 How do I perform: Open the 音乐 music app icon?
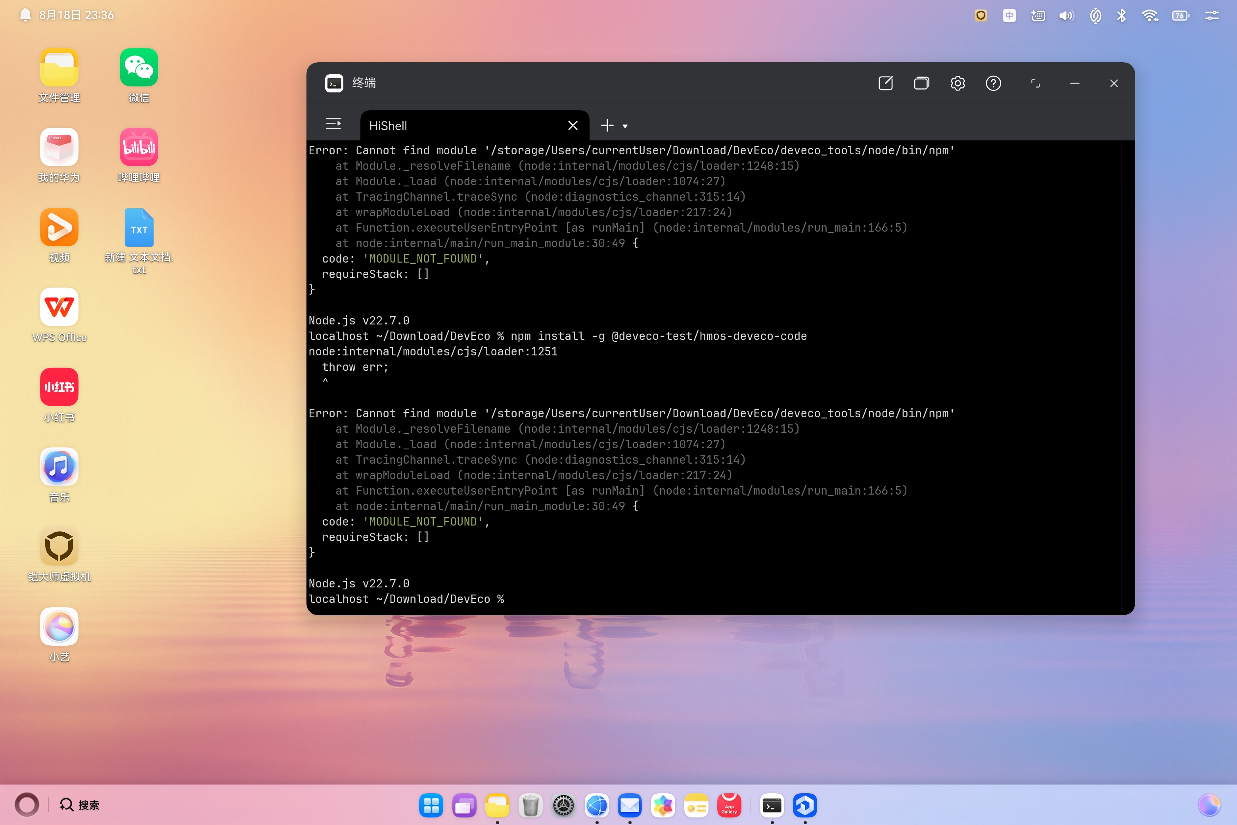(59, 475)
